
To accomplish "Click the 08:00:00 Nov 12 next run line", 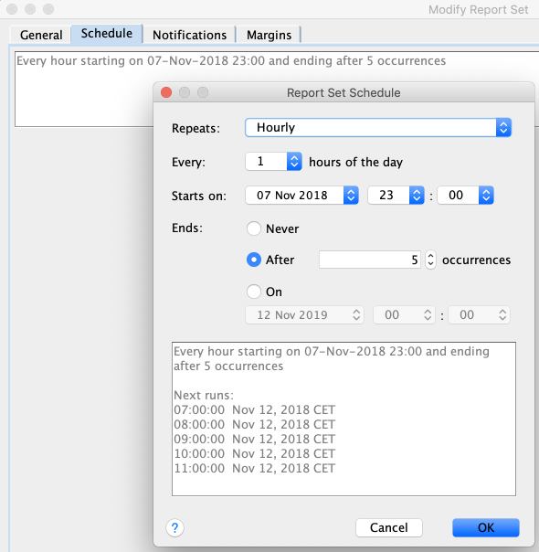I will coord(254,425).
